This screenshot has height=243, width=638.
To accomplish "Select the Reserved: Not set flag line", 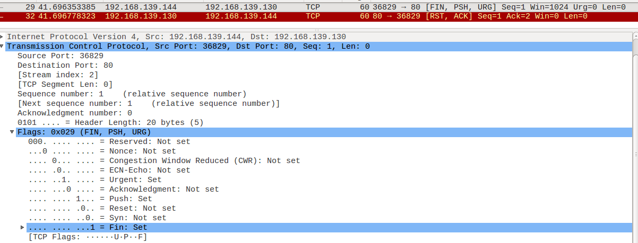I will pos(109,142).
